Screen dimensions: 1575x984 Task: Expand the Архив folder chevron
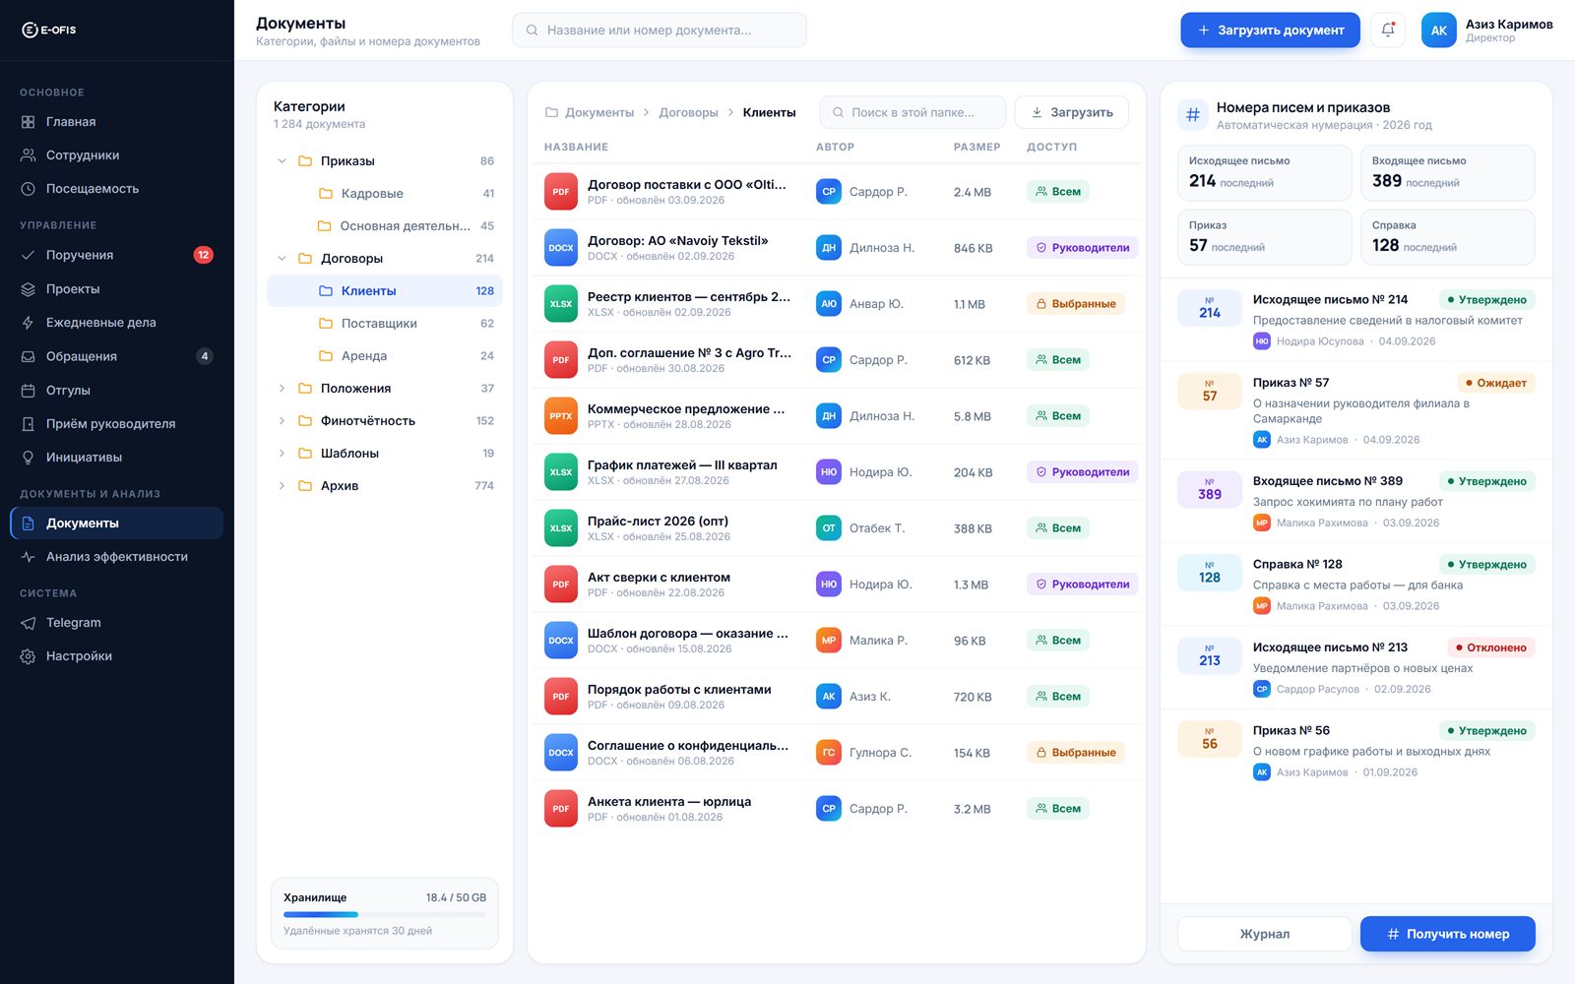282,486
